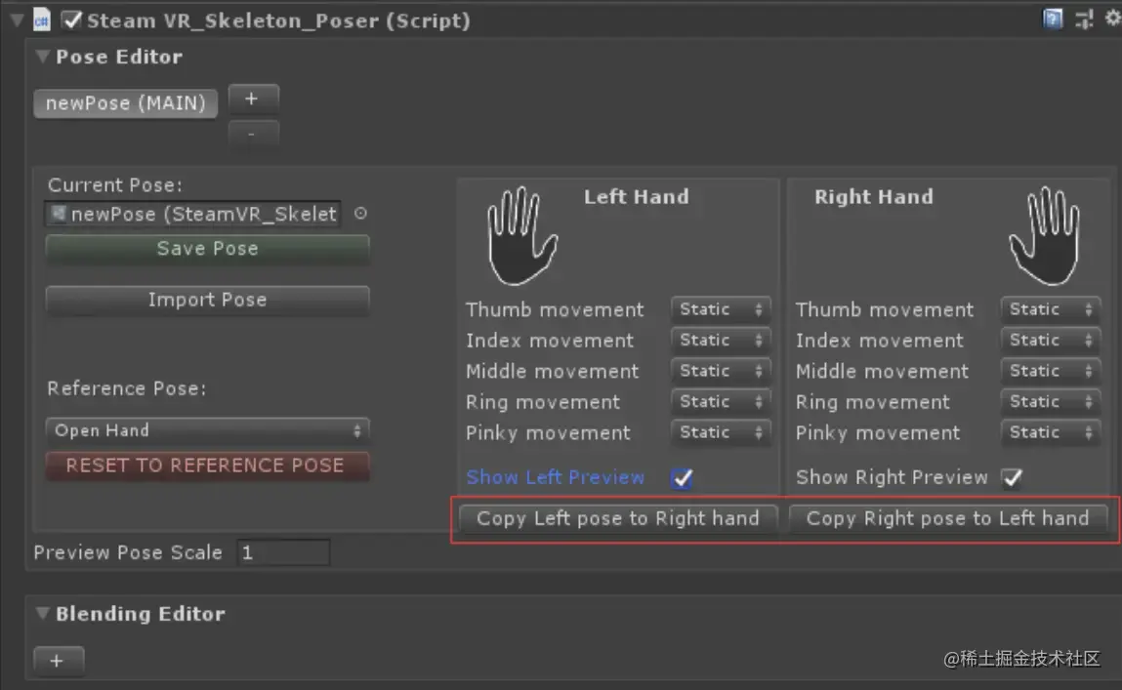Open Left Hand Pinky movement dropdown
This screenshot has height=690, width=1122.
point(721,432)
